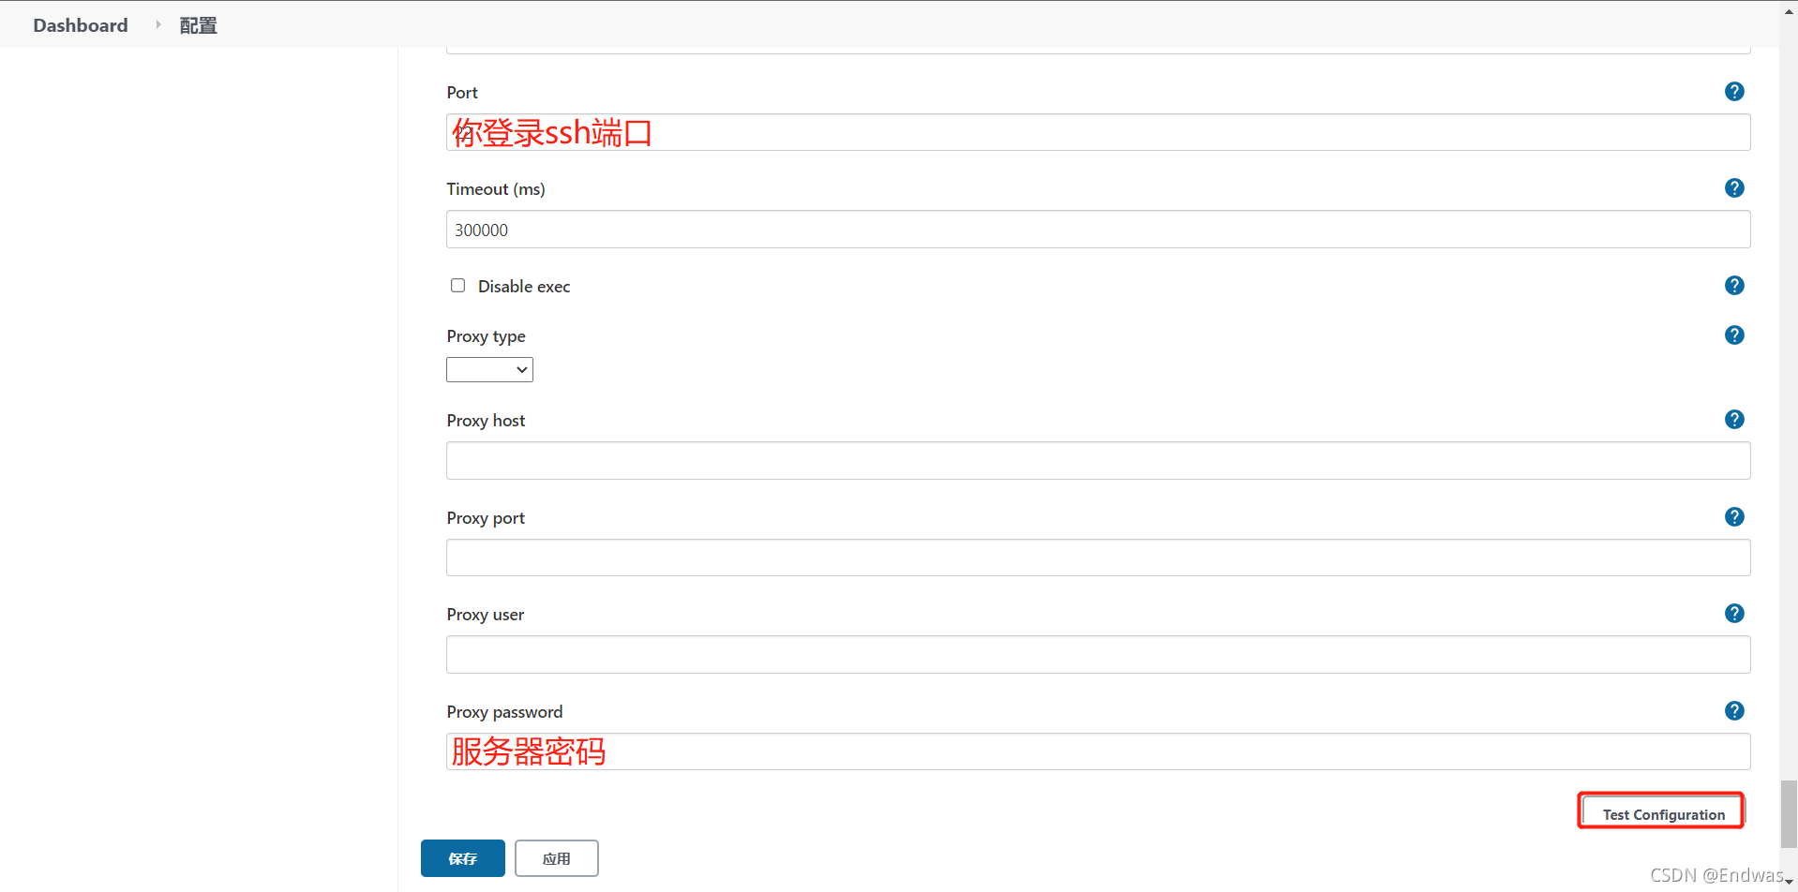Click the Port input field
The width and height of the screenshot is (1798, 892).
1098,132
